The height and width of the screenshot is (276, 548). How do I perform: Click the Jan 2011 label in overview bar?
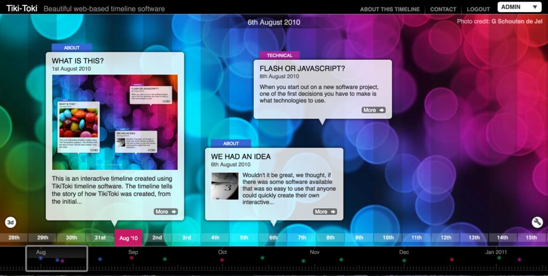click(496, 252)
